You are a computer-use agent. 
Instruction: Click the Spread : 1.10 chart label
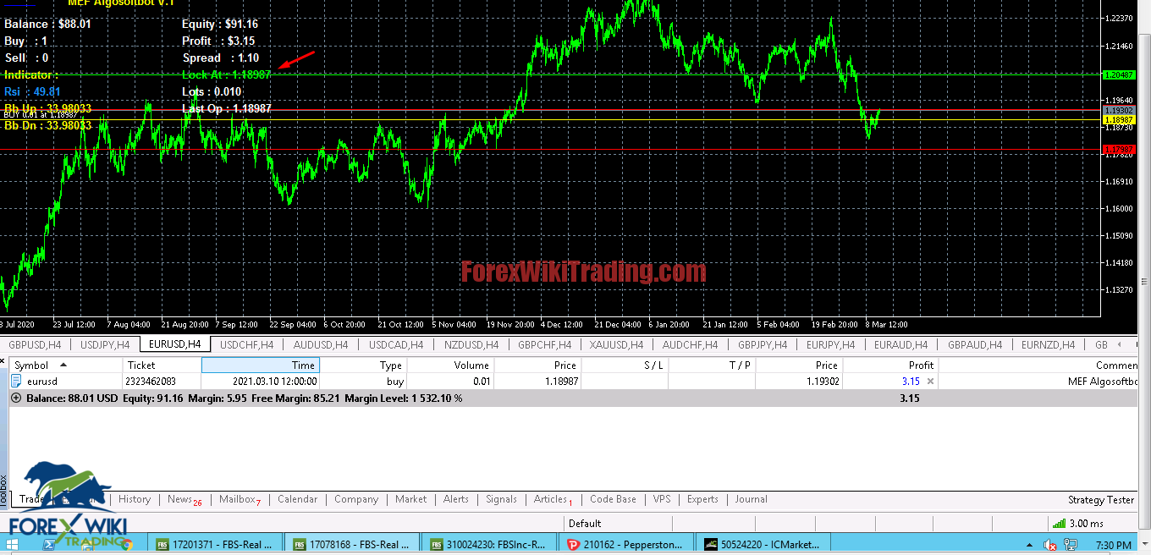(220, 58)
